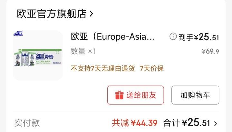This screenshot has height=132, width=232.
Task: View 共减 ¥44.39 discount details
Action: pyautogui.click(x=134, y=123)
